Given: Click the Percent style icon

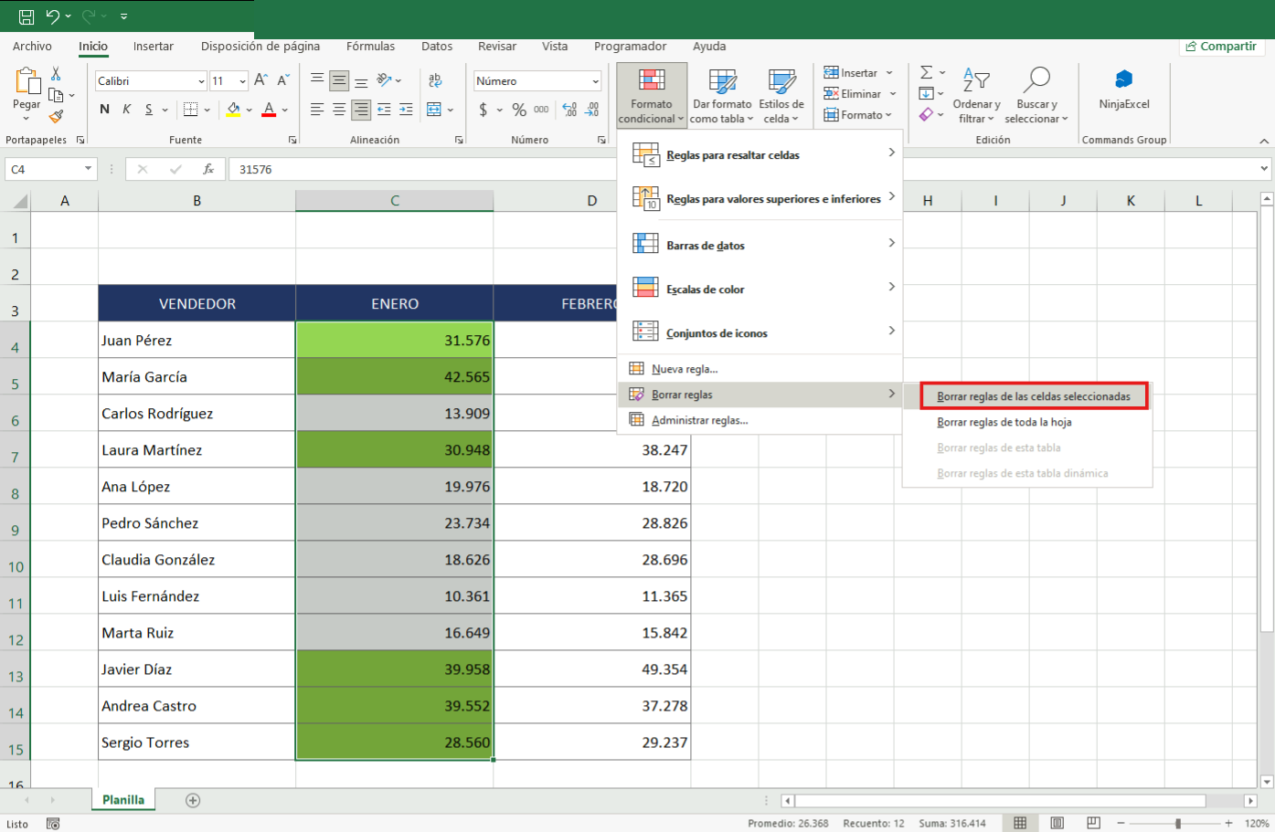Looking at the screenshot, I should pyautogui.click(x=519, y=110).
